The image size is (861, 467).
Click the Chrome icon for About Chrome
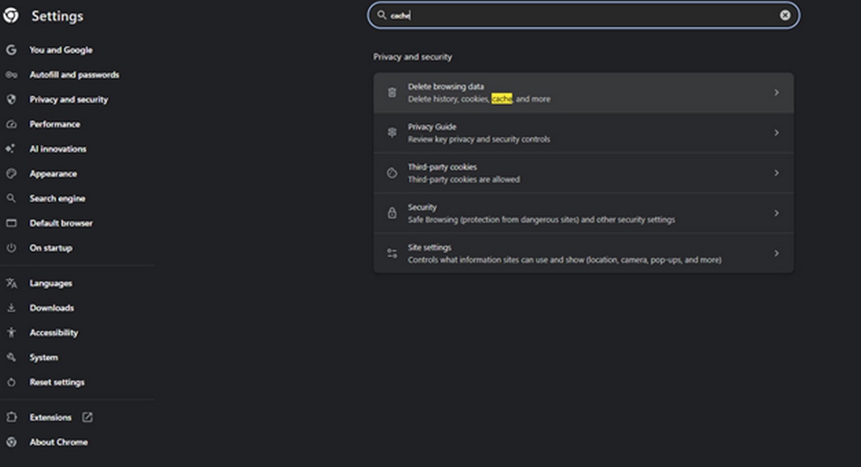click(11, 442)
